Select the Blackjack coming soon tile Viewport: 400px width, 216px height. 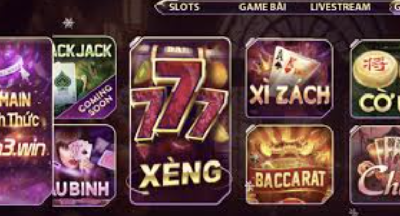(x=84, y=78)
